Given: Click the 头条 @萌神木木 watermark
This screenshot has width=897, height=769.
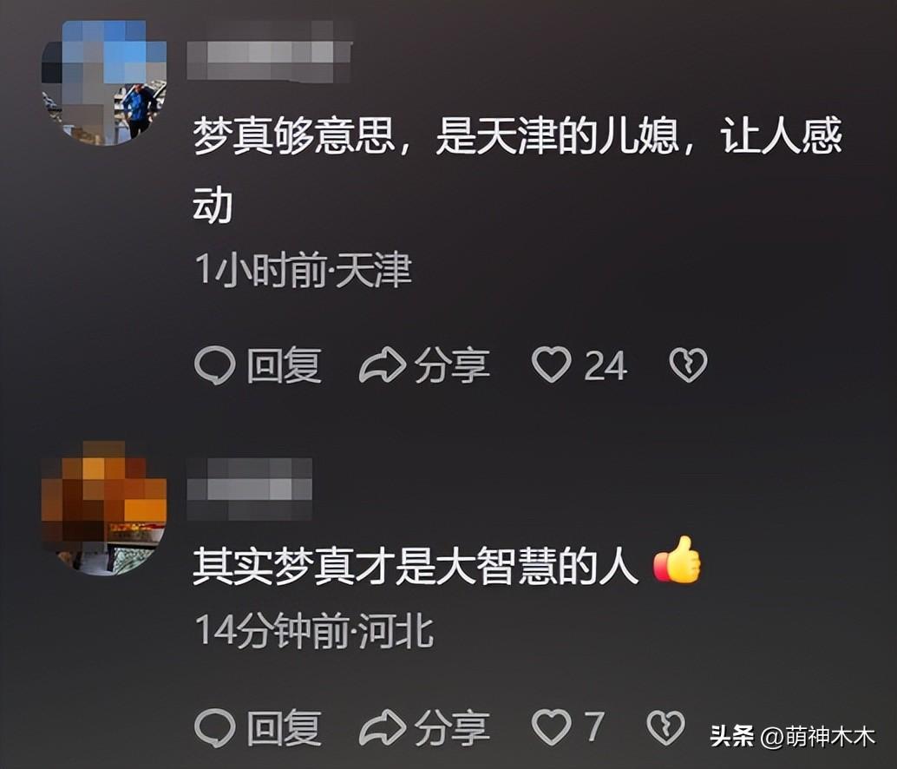Looking at the screenshot, I should click(x=792, y=736).
